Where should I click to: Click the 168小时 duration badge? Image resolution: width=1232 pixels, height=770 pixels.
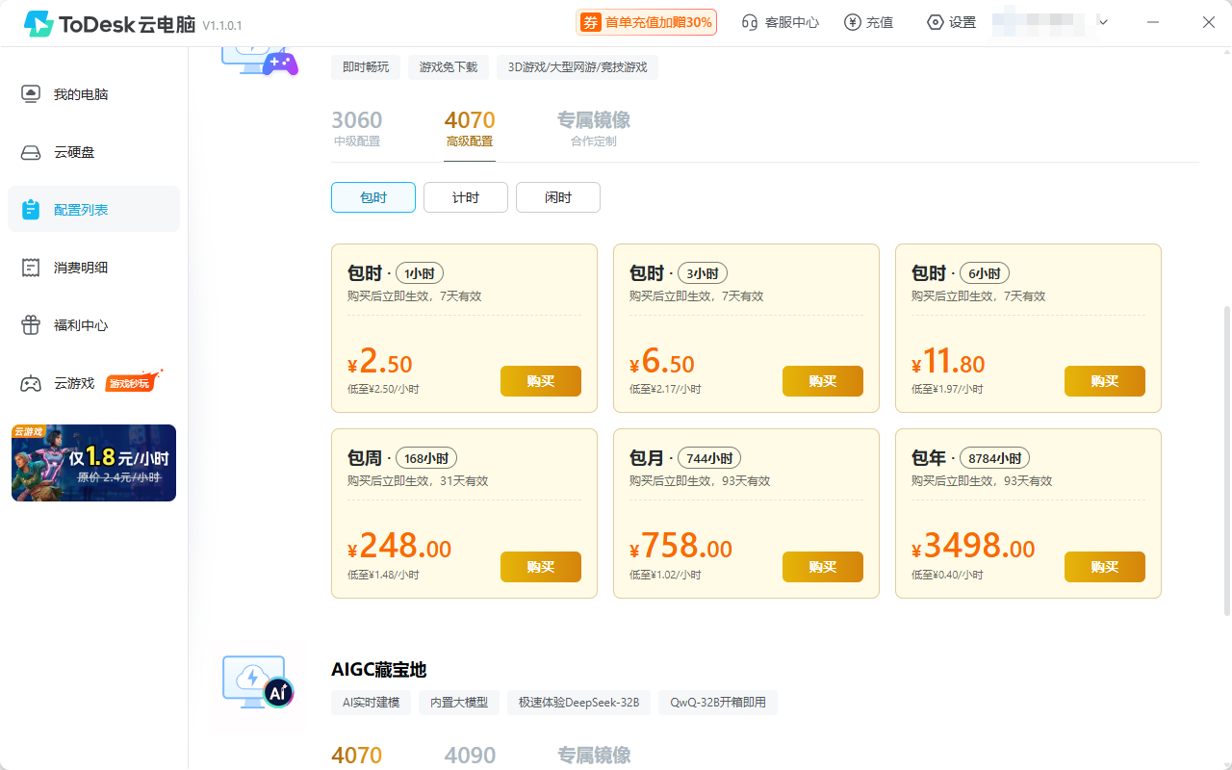(x=426, y=458)
